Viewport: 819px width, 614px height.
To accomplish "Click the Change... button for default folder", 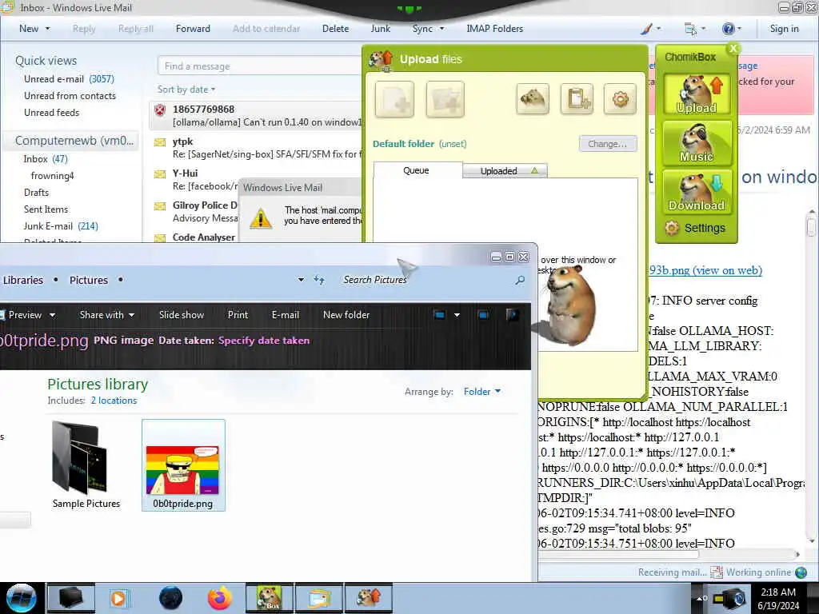I will tap(608, 144).
